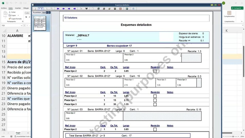Adjust the Excel zoom slider
The height and width of the screenshot is (138, 245).
[x=233, y=136]
